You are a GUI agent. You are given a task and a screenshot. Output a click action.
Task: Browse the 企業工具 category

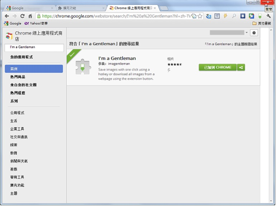point(17,129)
